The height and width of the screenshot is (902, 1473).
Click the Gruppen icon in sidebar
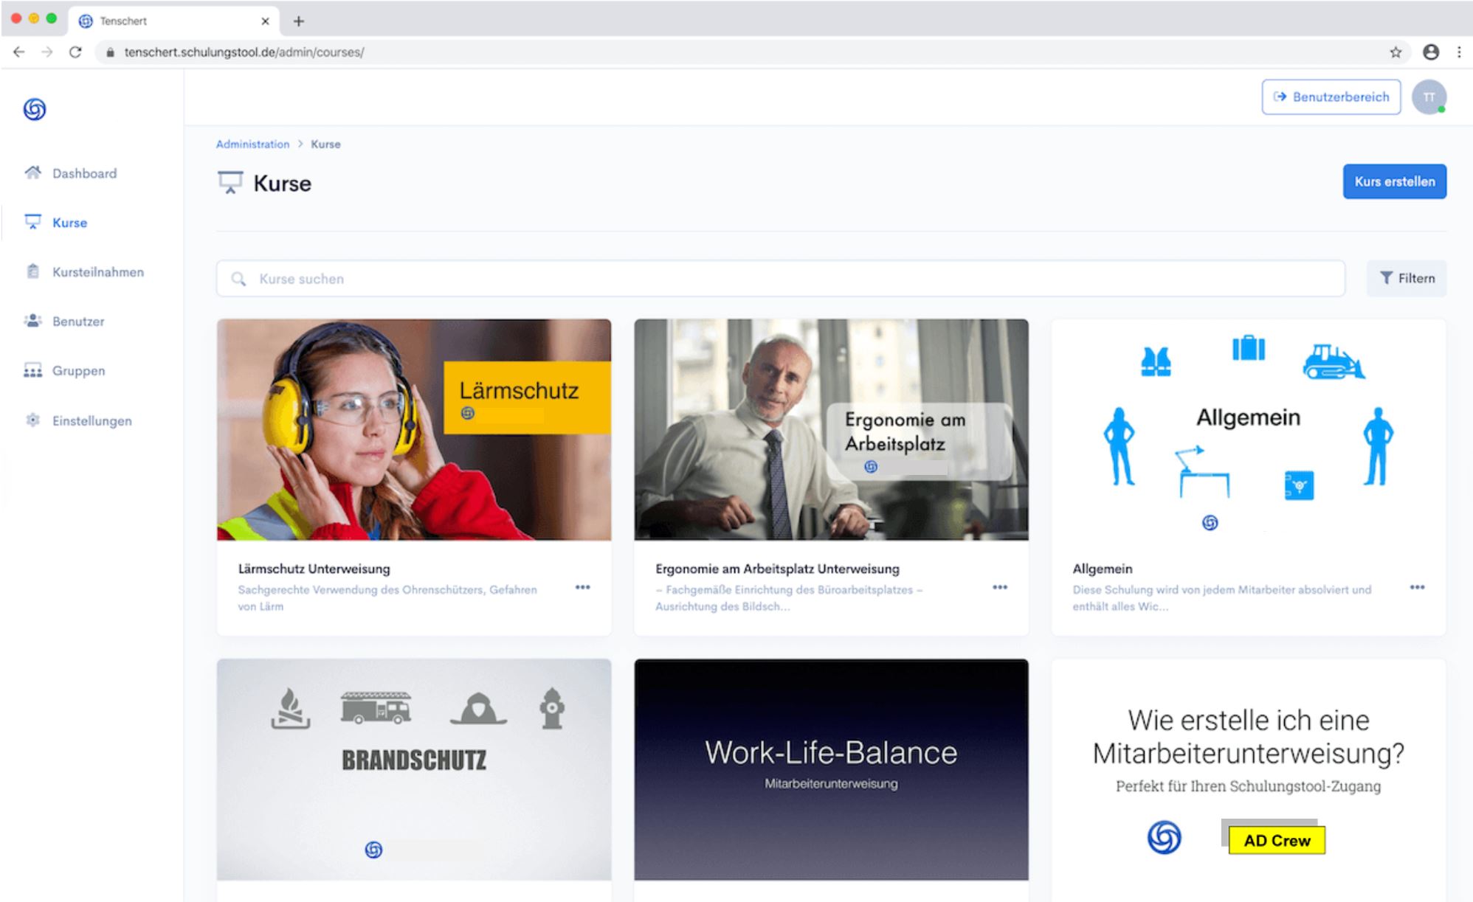[32, 370]
